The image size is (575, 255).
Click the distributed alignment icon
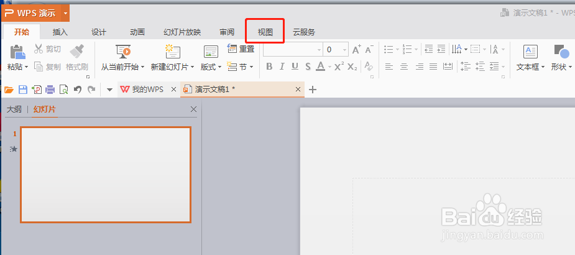point(448,67)
